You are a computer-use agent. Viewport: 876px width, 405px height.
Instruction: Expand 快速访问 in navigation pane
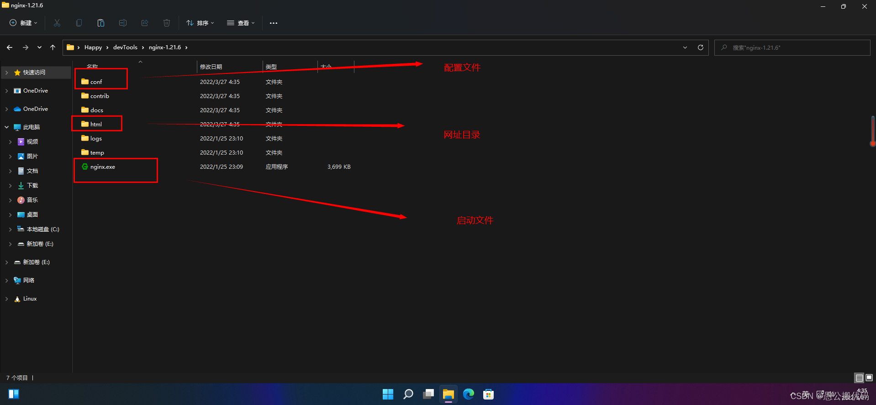[6, 73]
